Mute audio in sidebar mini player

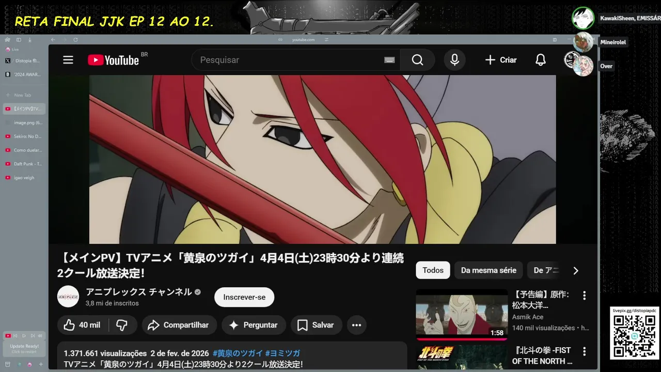pyautogui.click(x=41, y=336)
